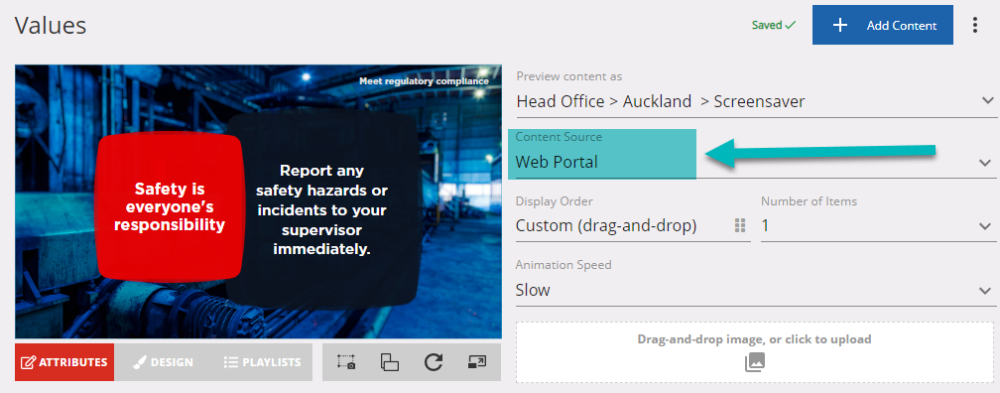
Task: Click the overlapping-squares duplicate icon
Action: point(390,362)
